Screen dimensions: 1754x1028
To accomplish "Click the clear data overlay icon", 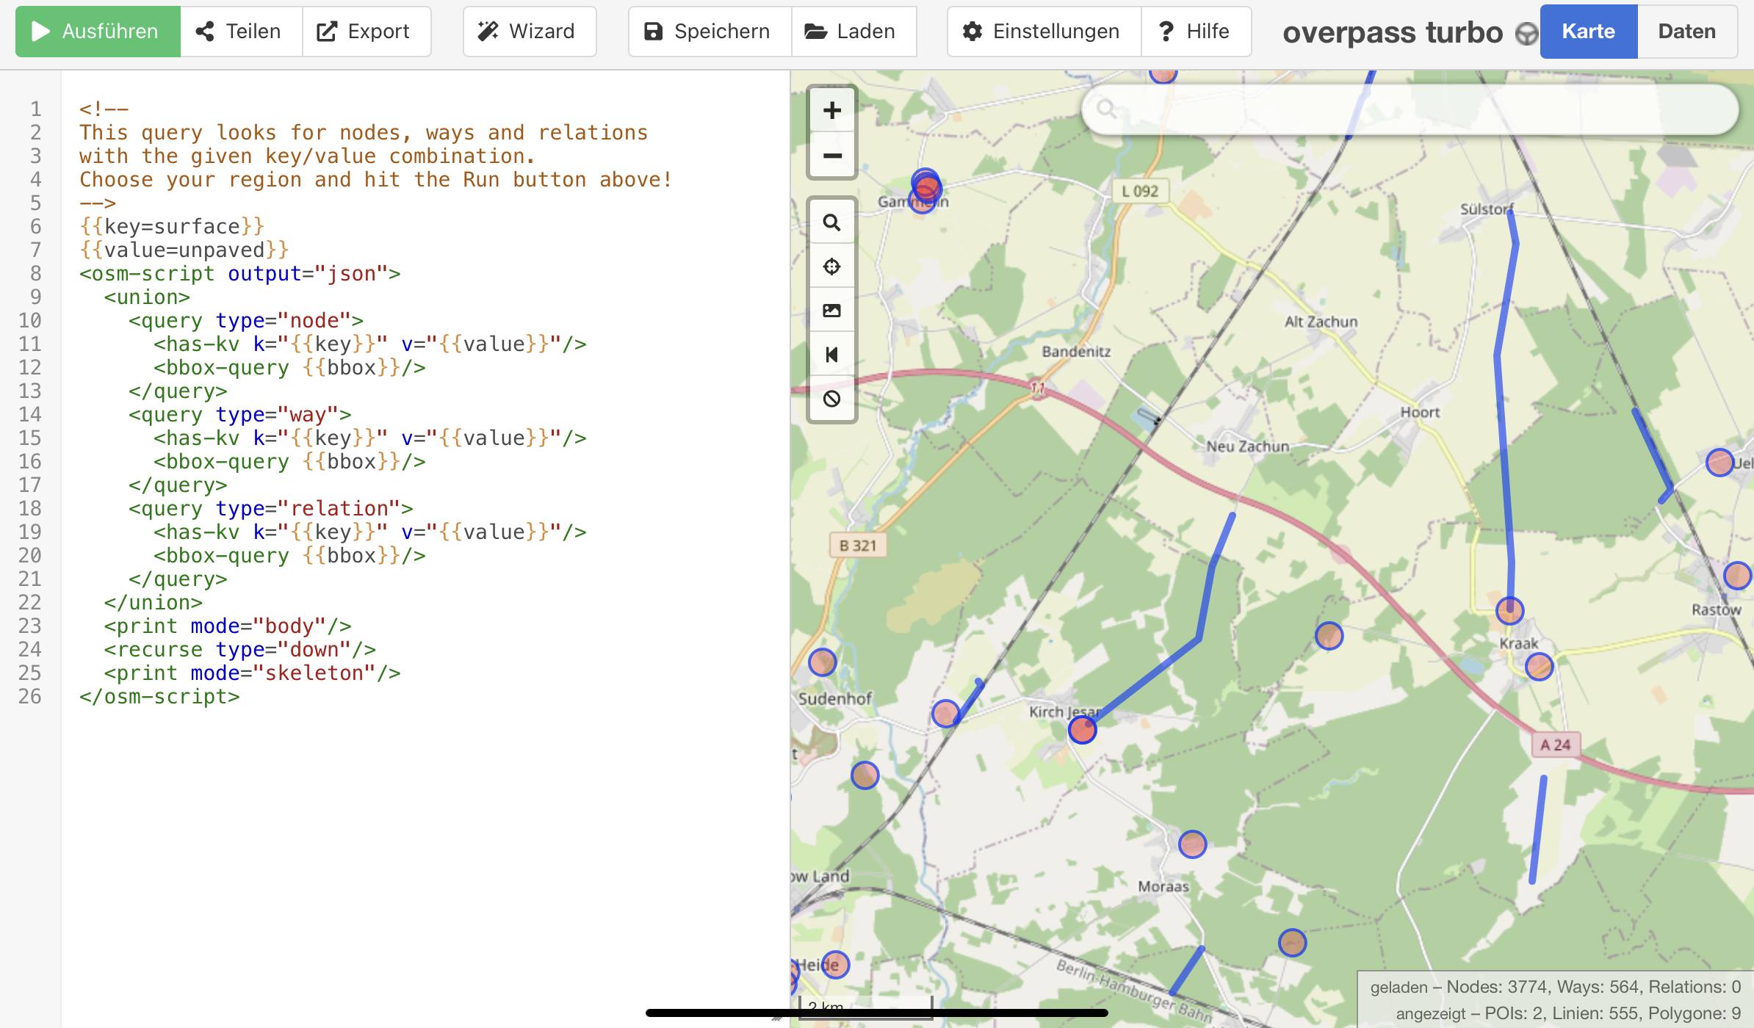I will click(x=831, y=399).
